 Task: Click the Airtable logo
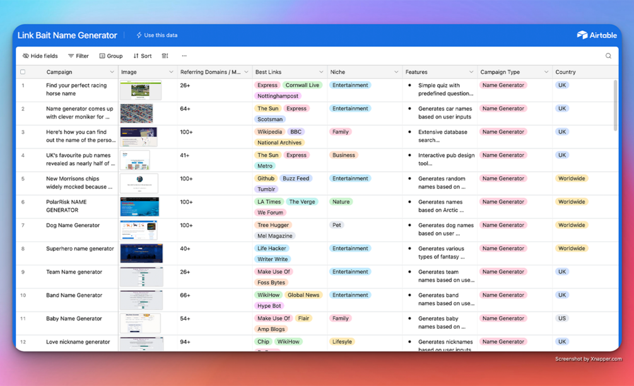pyautogui.click(x=597, y=35)
